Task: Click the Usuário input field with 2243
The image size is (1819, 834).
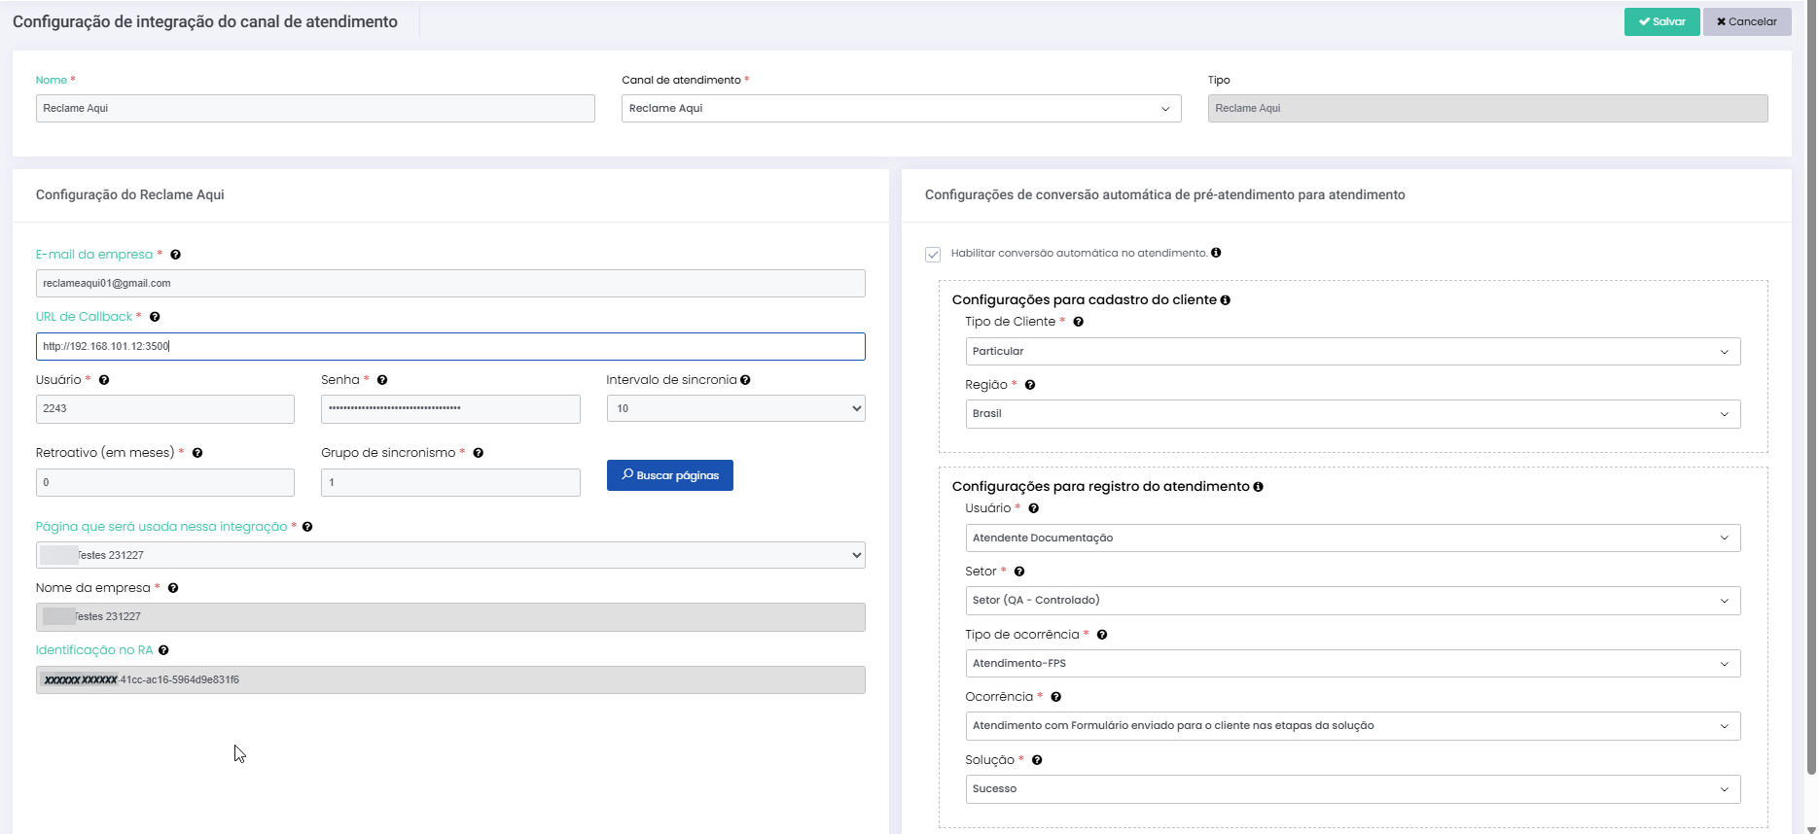Action: 164,409
